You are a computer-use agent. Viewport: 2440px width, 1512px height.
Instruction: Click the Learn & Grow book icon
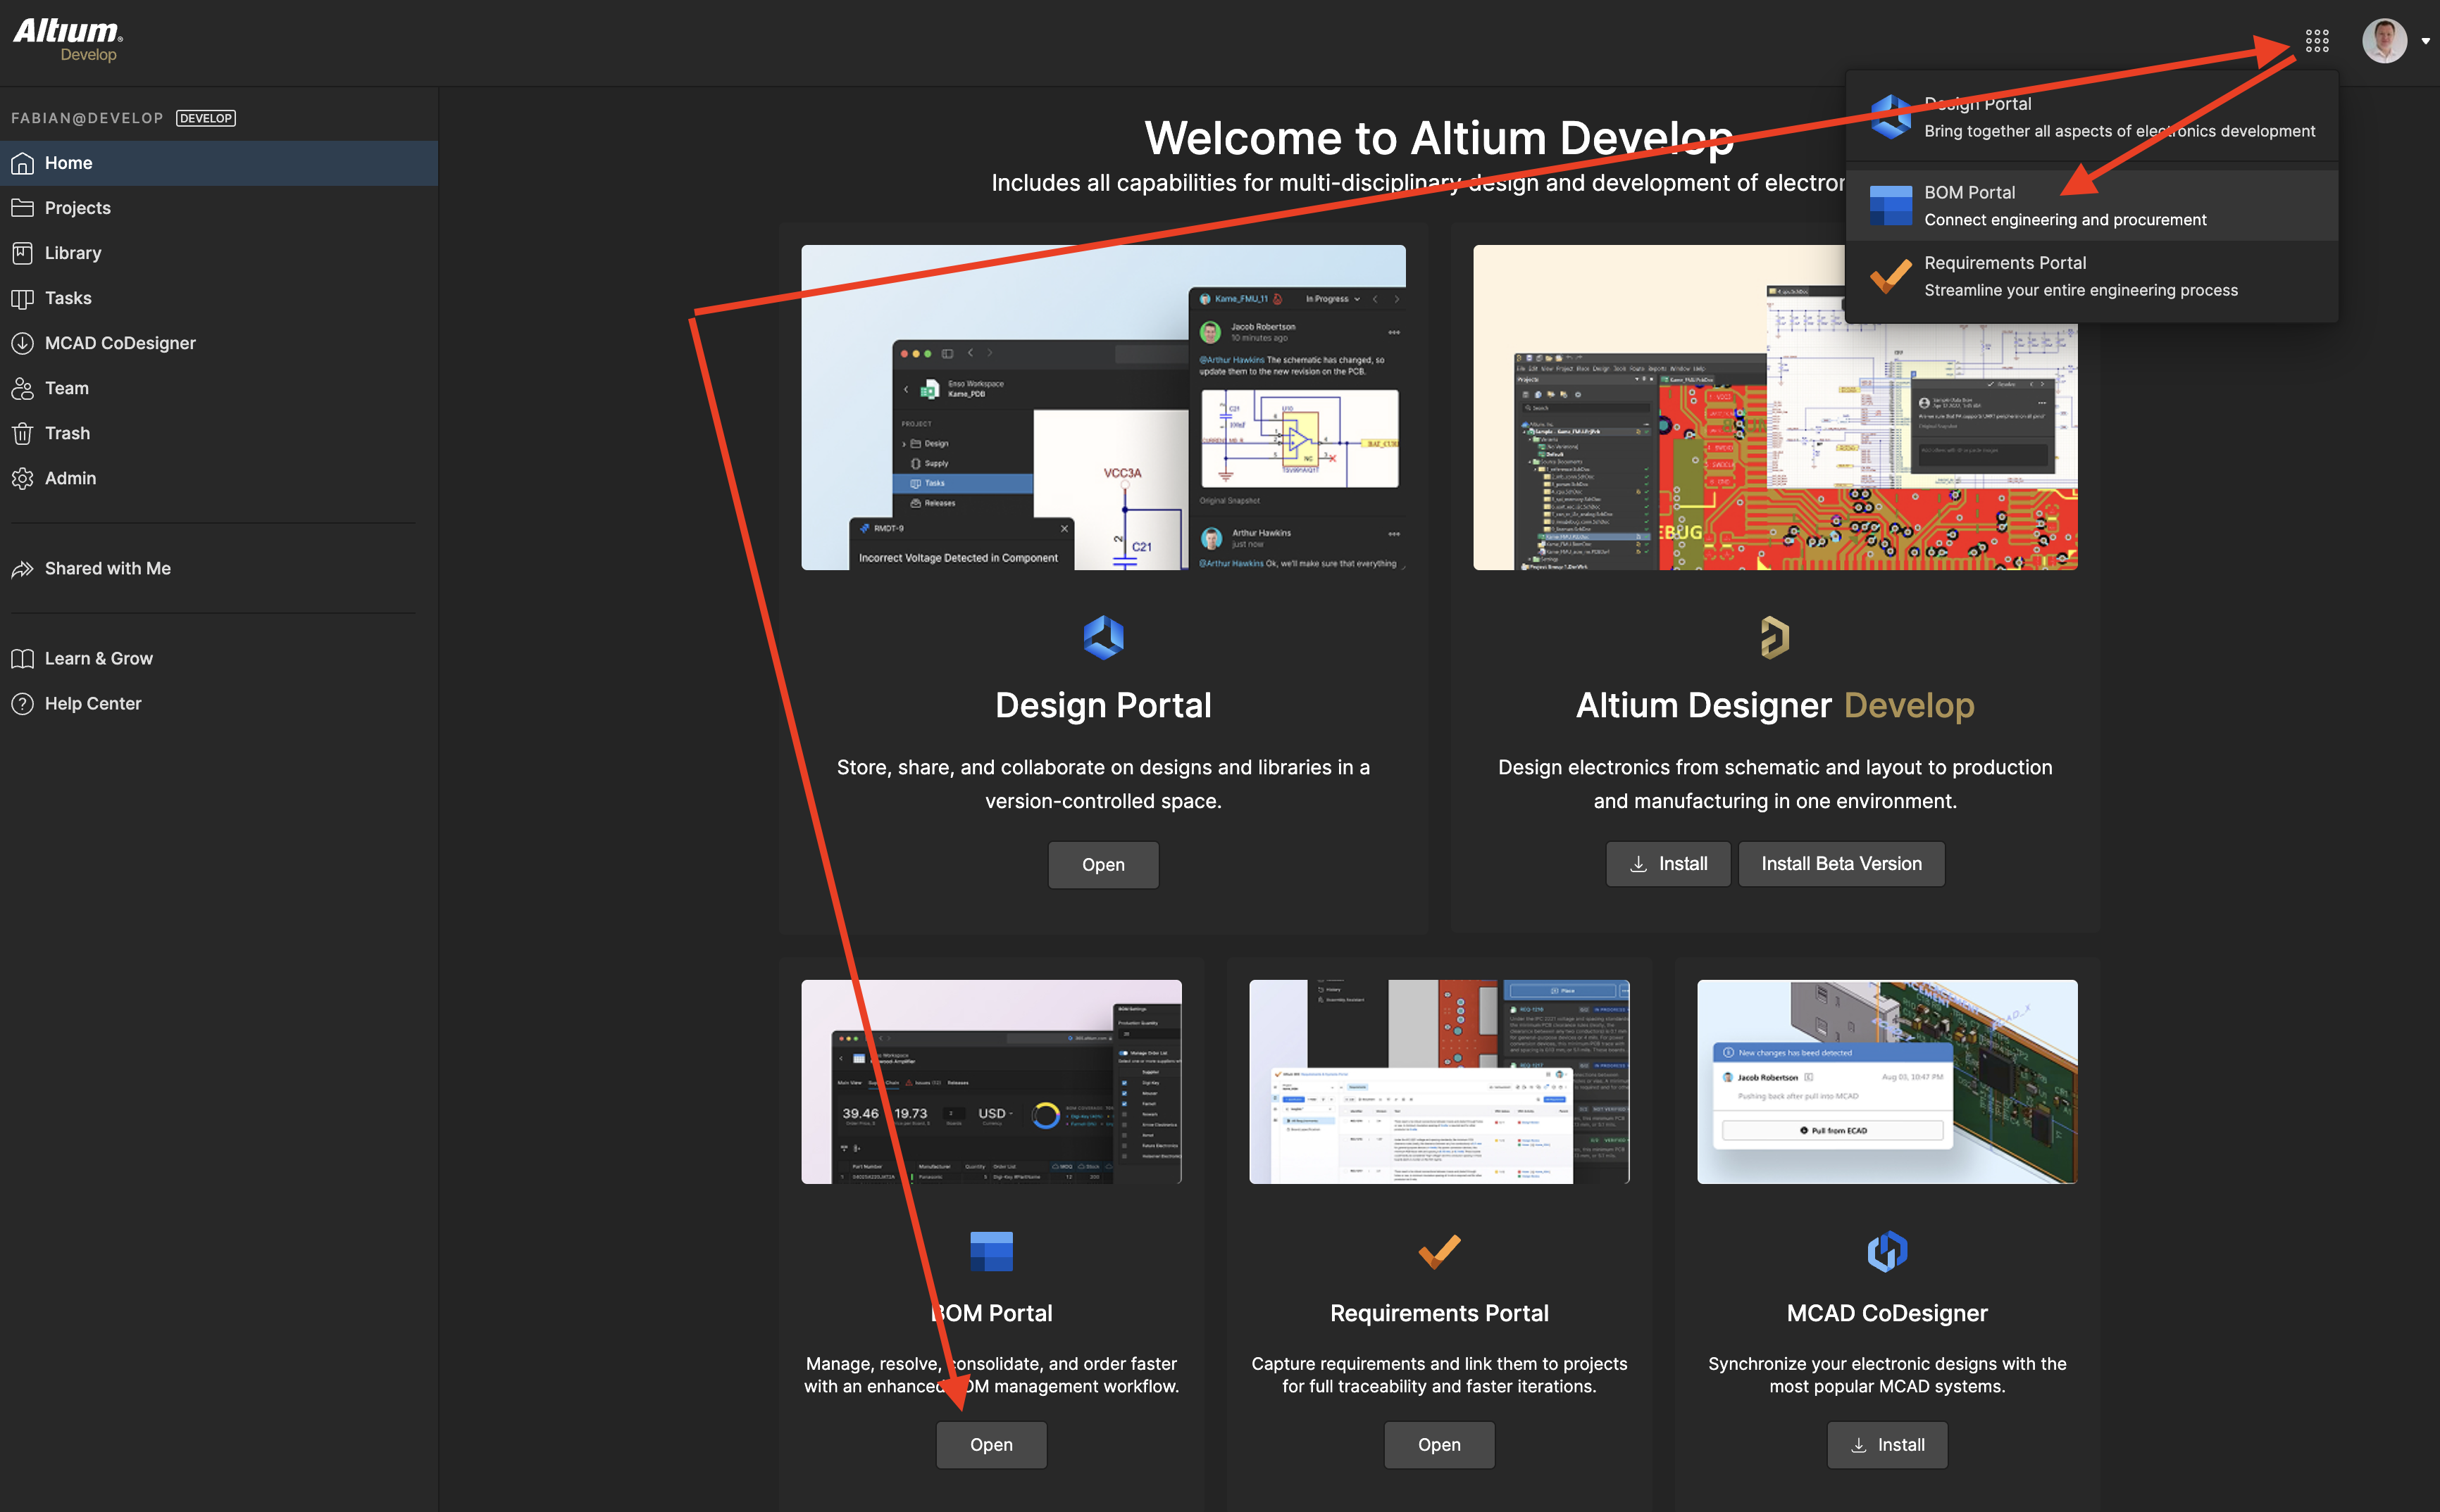[22, 659]
